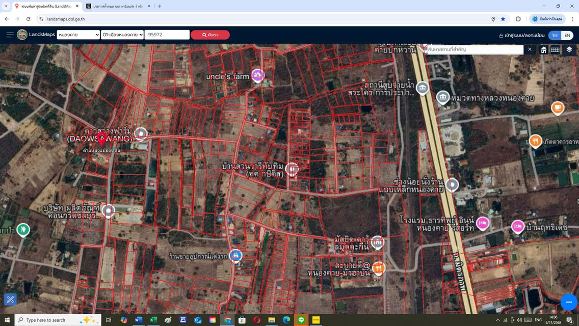
Task: Click the parcel number input field 95972
Action: pyautogui.click(x=167, y=35)
